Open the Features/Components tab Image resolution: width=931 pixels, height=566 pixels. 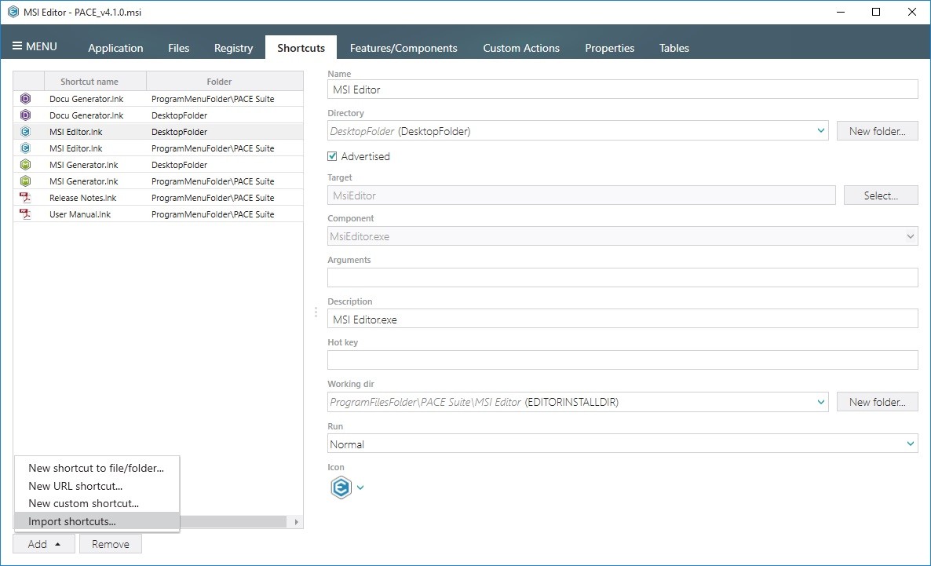click(403, 48)
